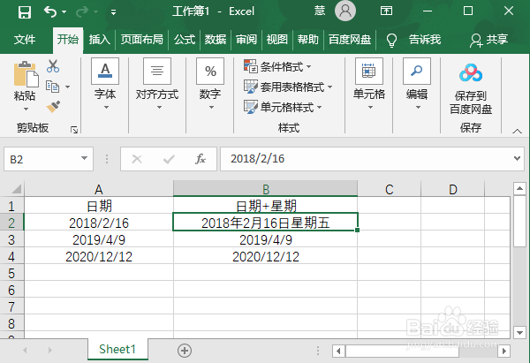
Task: Click the Sheet1 worksheet tab
Action: 117,349
